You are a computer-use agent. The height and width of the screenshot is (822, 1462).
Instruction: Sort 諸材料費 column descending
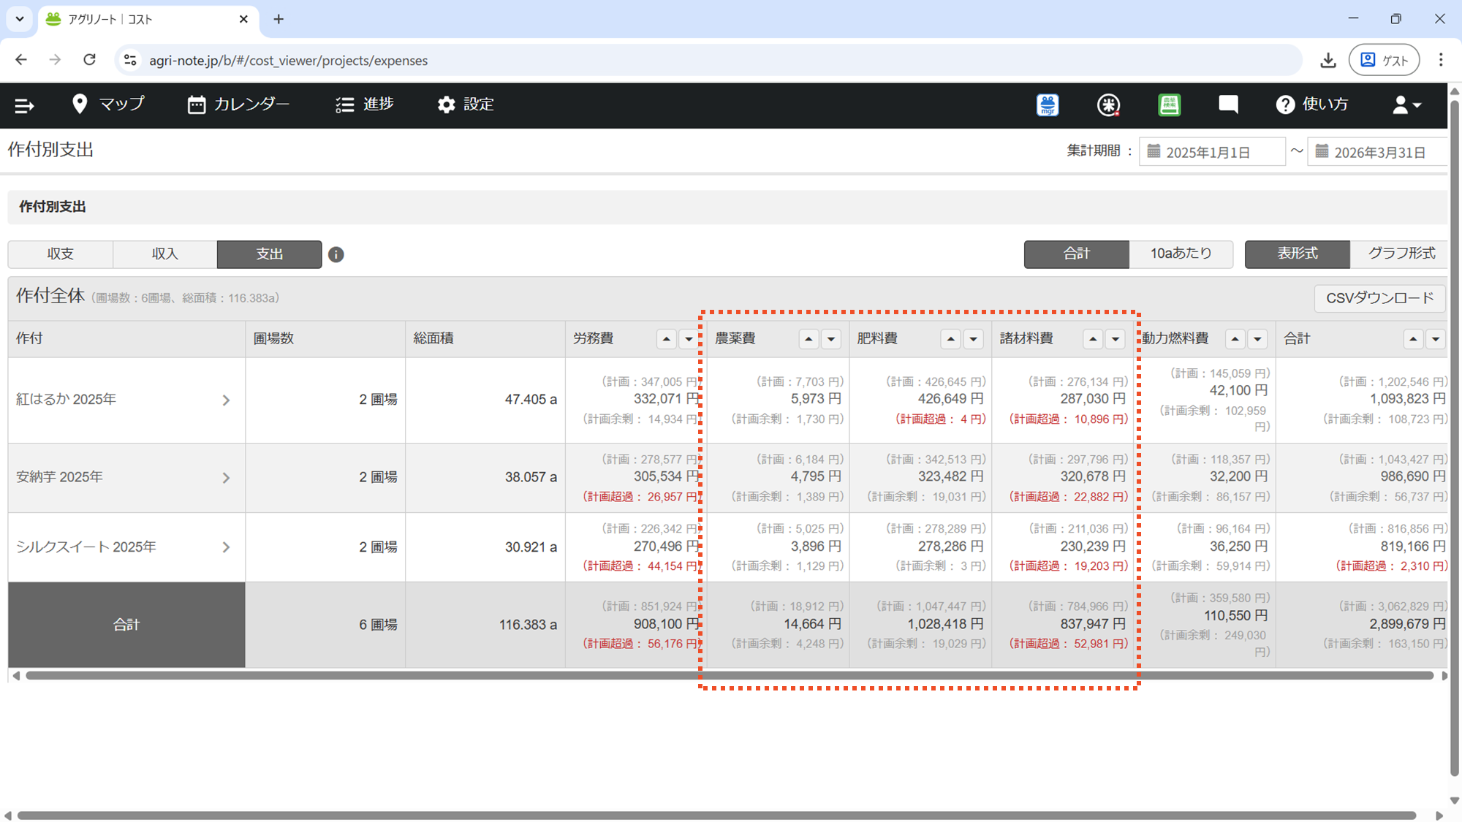1116,339
